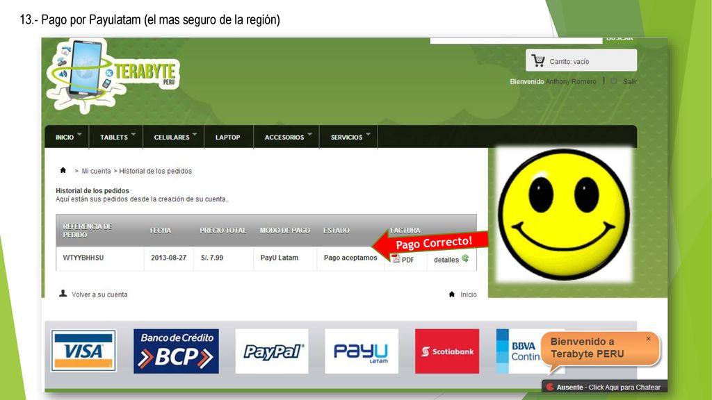Open the SERVICIOS menu item

(x=346, y=137)
